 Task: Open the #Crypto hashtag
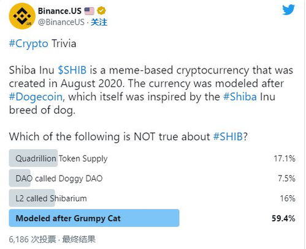pyautogui.click(x=29, y=44)
